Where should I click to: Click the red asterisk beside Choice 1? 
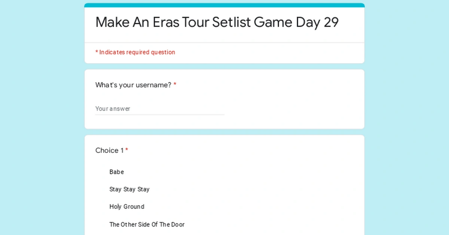click(x=126, y=150)
